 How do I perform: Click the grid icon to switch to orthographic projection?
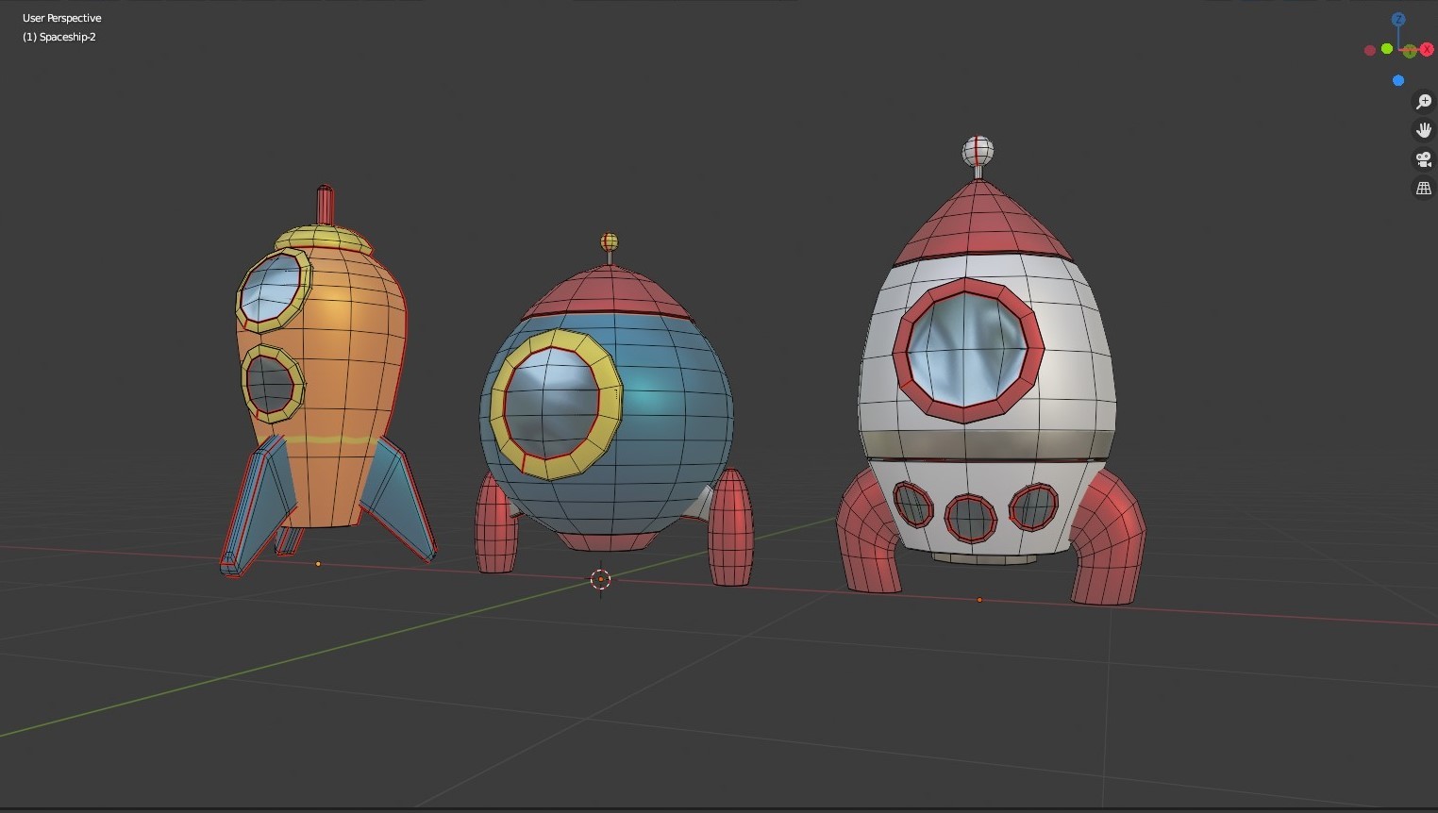(1424, 188)
